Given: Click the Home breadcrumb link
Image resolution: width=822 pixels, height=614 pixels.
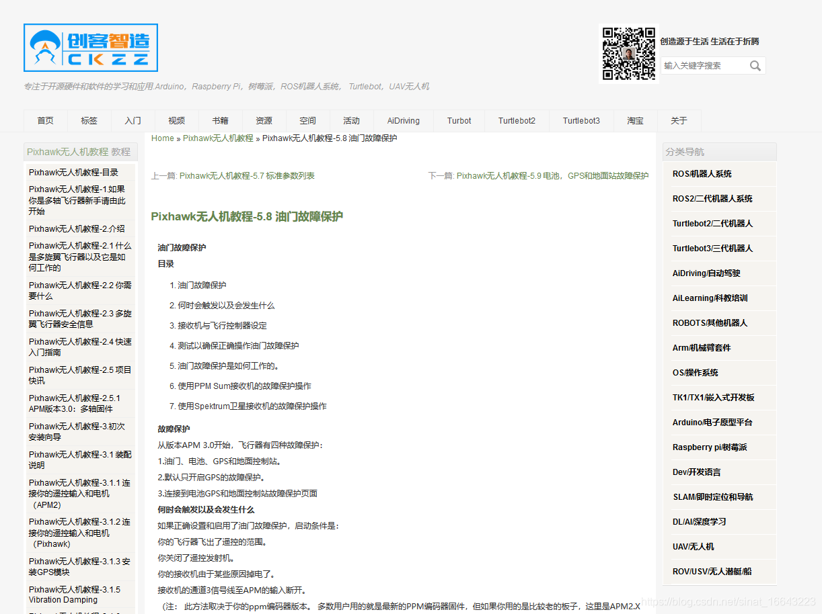Looking at the screenshot, I should pyautogui.click(x=163, y=138).
